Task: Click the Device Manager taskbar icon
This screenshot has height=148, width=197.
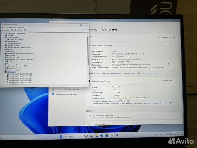Action: tap(112, 135)
